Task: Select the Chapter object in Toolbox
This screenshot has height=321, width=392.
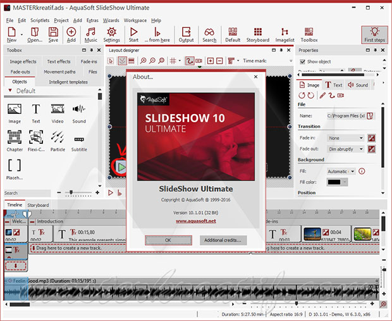Action: (x=15, y=137)
